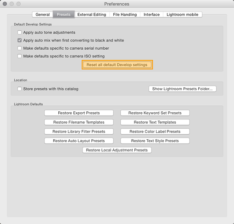The width and height of the screenshot is (234, 224).
Task: Click Reset all default Develop settings
Action: tap(117, 65)
